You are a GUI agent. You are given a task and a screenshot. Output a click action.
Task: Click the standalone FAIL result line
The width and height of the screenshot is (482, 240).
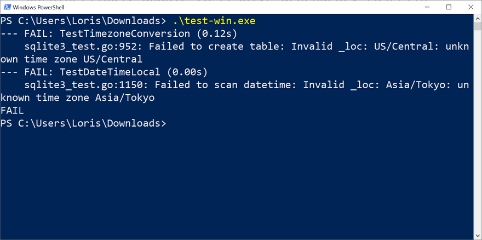(12, 111)
